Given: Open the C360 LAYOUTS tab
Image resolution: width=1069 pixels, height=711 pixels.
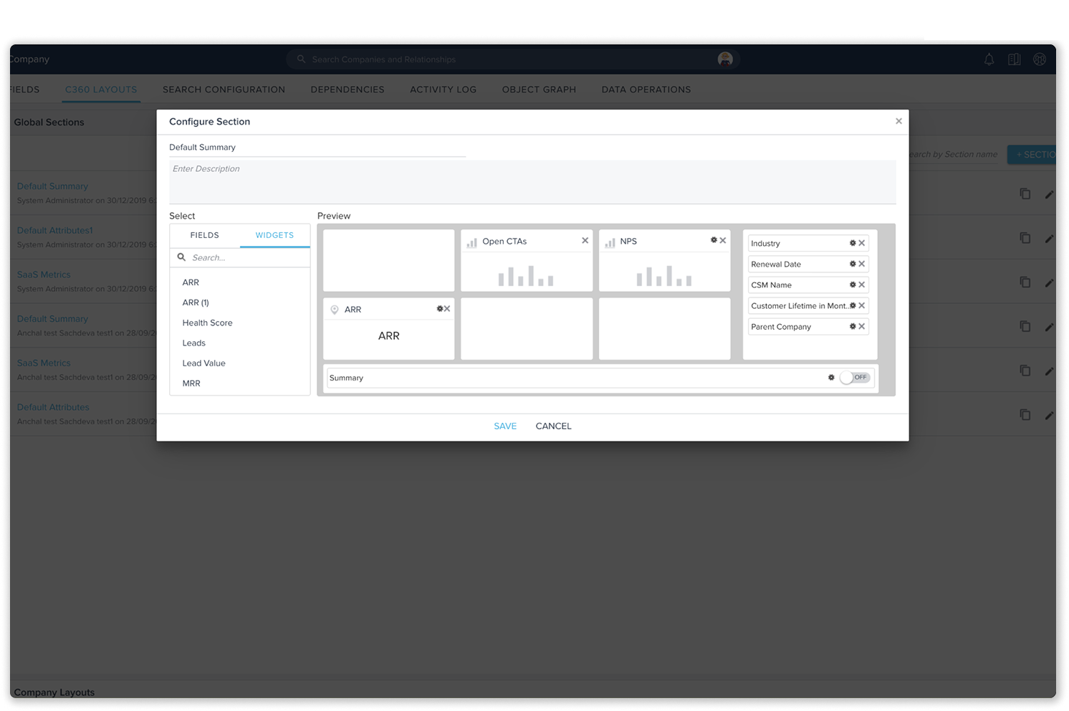Looking at the screenshot, I should click(x=101, y=90).
